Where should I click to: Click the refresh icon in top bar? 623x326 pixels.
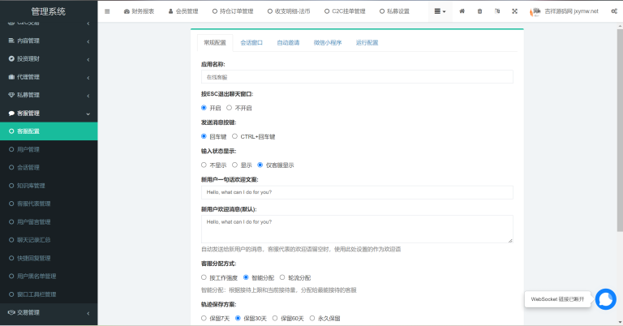[496, 11]
